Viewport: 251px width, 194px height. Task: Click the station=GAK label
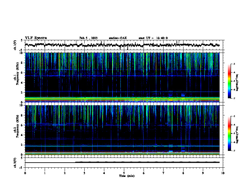[118, 38]
